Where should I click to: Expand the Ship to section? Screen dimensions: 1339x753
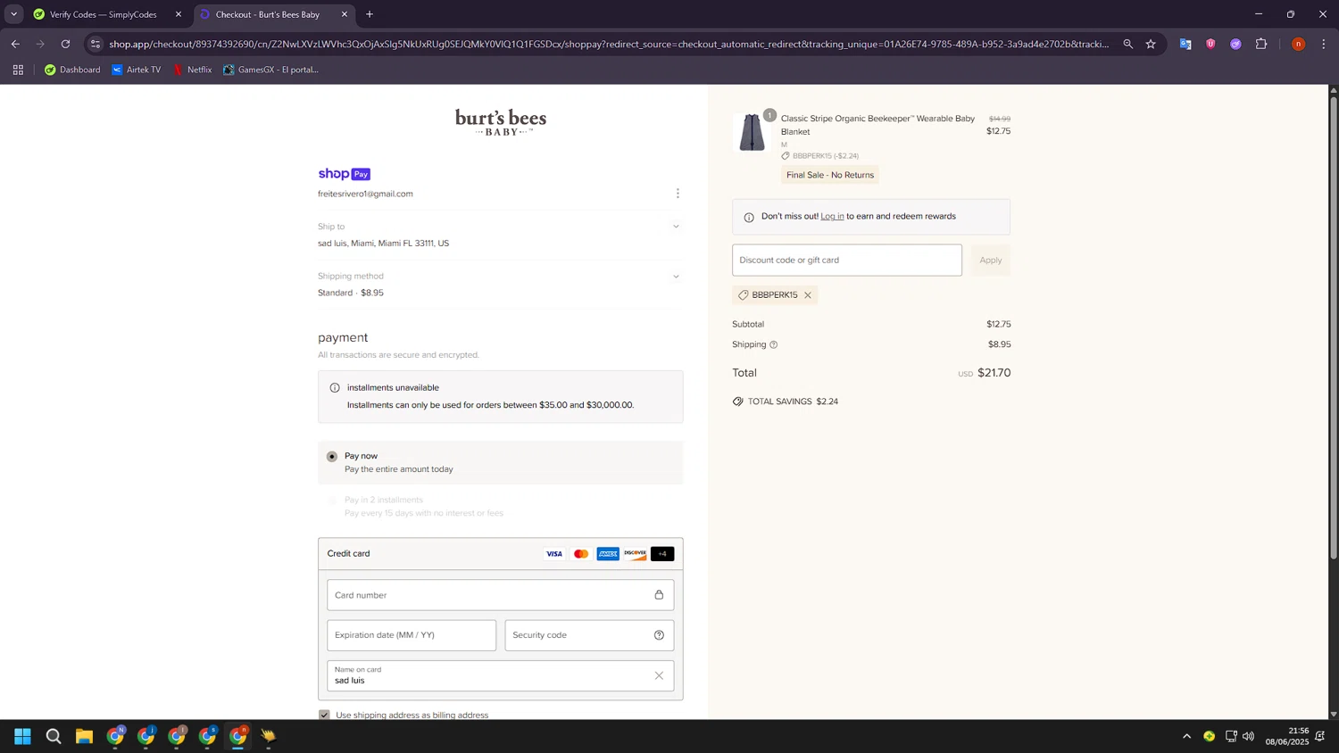click(676, 227)
